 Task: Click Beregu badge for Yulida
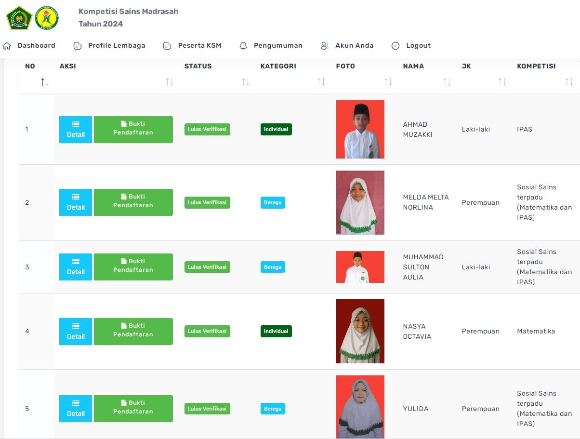pos(273,409)
